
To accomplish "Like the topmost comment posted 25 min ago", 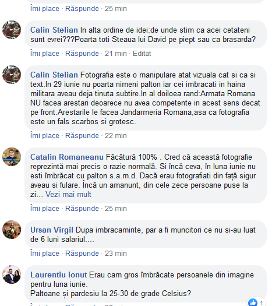I will (45, 9).
